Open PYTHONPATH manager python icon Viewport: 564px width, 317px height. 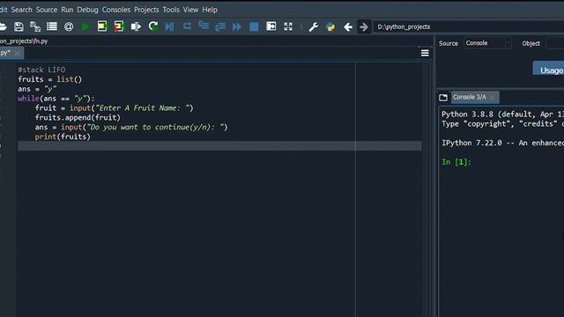point(330,27)
